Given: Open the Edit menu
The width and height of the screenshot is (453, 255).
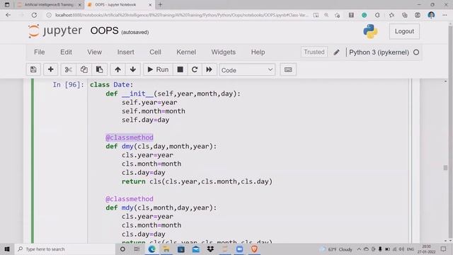Looking at the screenshot, I should 66,52.
